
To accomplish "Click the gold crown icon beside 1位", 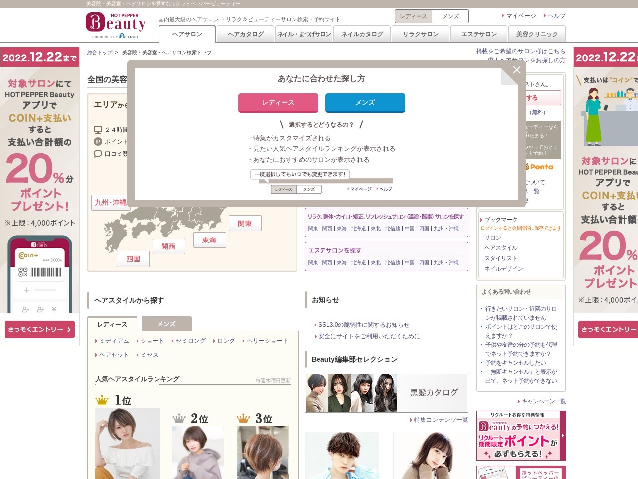I will [102, 400].
